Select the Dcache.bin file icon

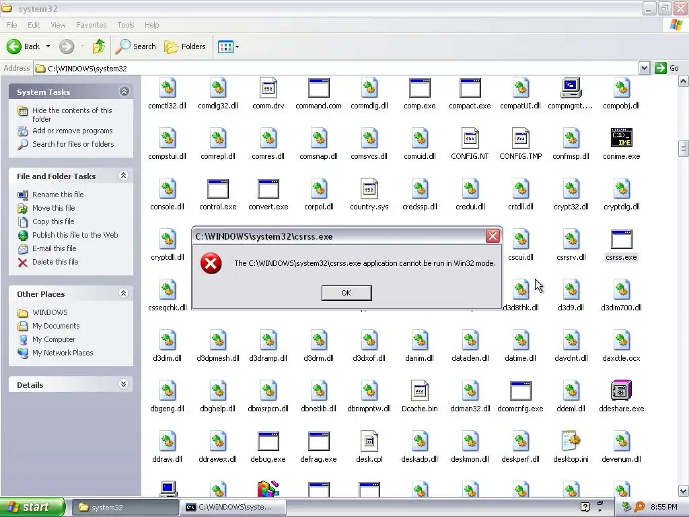(x=420, y=390)
